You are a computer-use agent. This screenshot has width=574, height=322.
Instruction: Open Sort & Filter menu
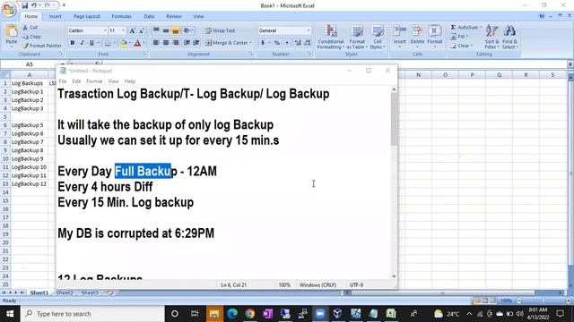492,37
